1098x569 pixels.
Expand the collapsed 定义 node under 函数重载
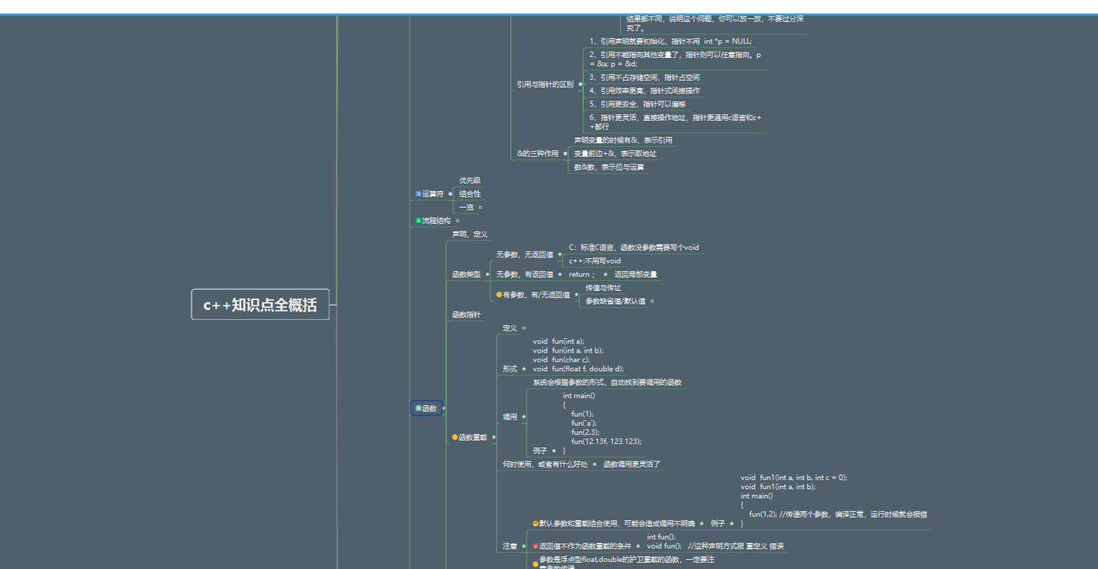click(x=524, y=328)
